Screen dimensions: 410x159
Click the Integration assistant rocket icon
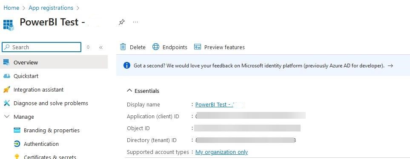[x=6, y=89]
